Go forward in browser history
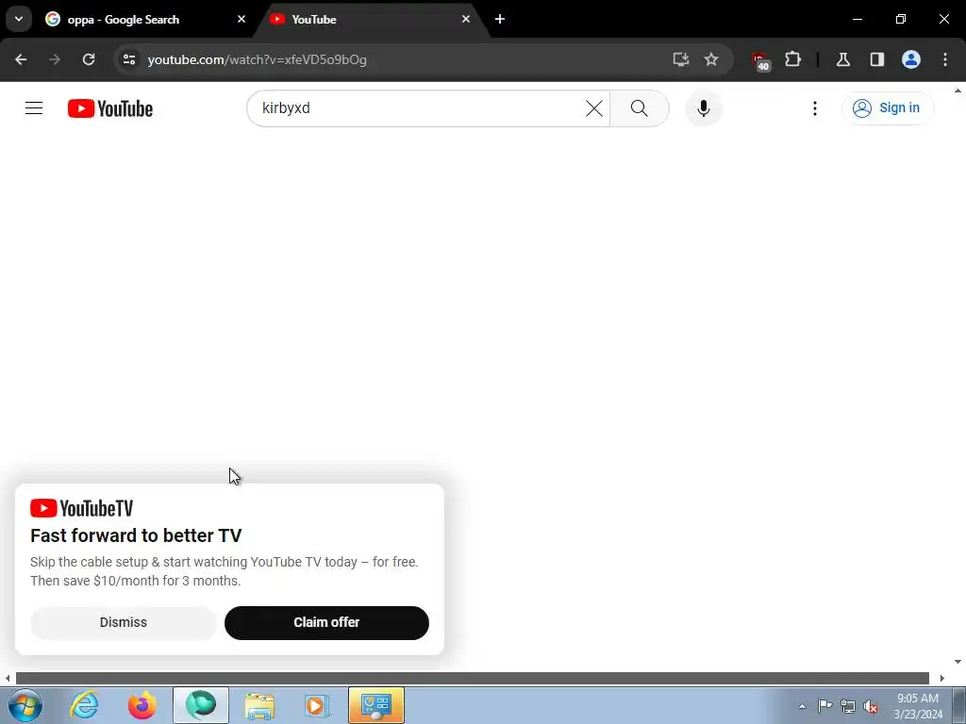The image size is (966, 724). coord(55,59)
